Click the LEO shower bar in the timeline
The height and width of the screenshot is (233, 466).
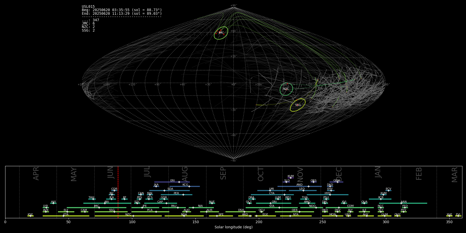tap(303, 191)
